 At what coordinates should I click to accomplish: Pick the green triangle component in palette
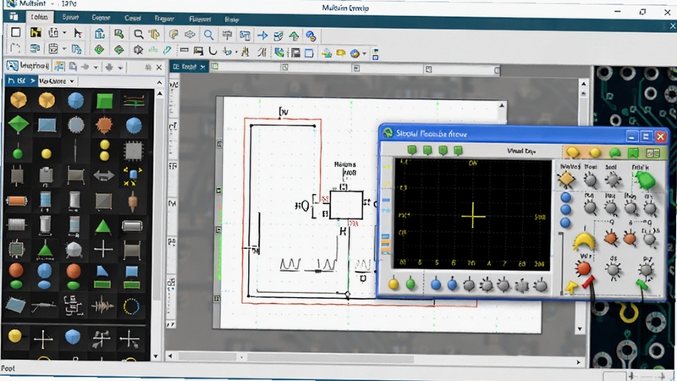click(102, 226)
